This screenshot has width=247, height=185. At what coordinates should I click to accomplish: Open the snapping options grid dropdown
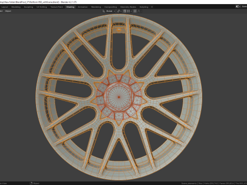[129, 11]
